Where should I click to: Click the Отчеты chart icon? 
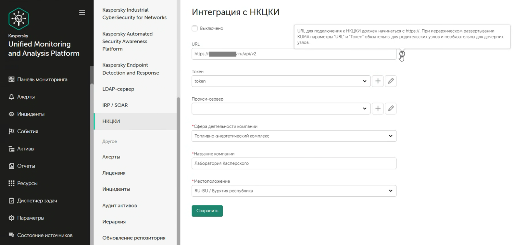[11, 166]
